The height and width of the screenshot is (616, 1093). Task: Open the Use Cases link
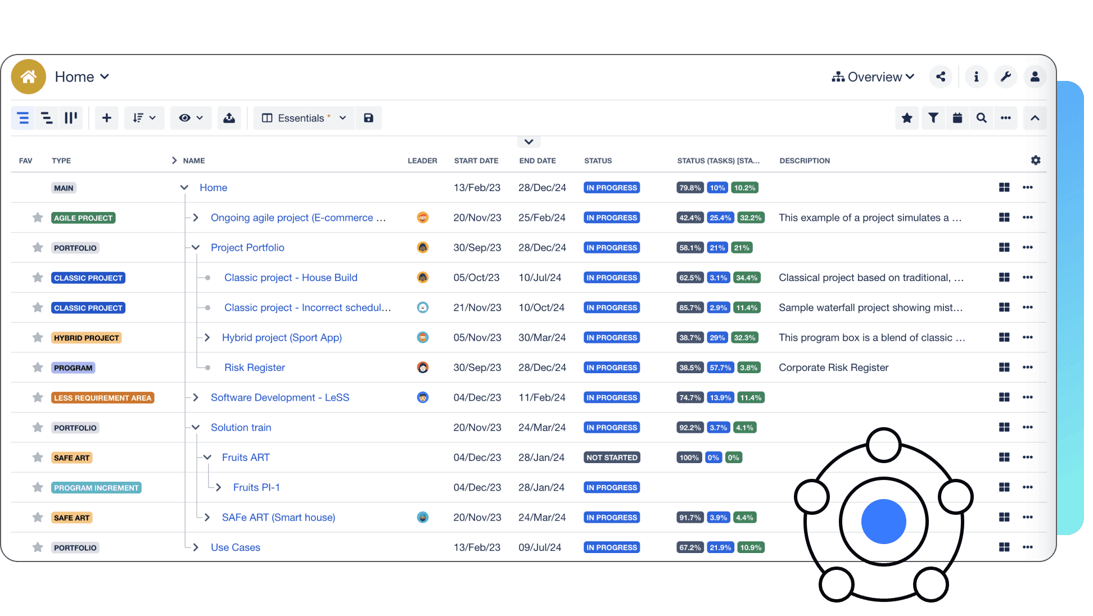235,547
